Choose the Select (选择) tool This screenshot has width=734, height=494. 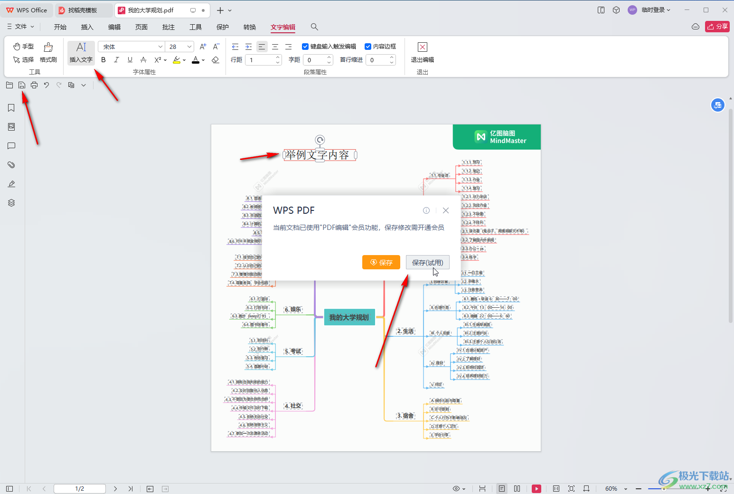click(x=23, y=60)
